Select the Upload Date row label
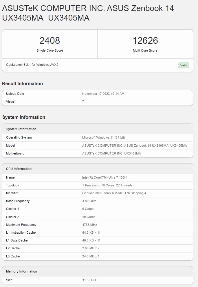Screen dimensions: 198x287 click(15, 94)
